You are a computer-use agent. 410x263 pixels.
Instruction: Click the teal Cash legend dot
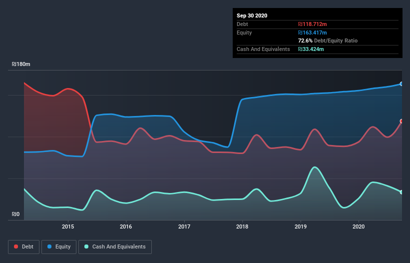(x=86, y=246)
